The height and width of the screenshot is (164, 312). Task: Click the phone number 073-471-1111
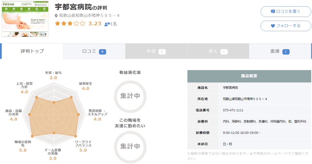pyautogui.click(x=233, y=110)
